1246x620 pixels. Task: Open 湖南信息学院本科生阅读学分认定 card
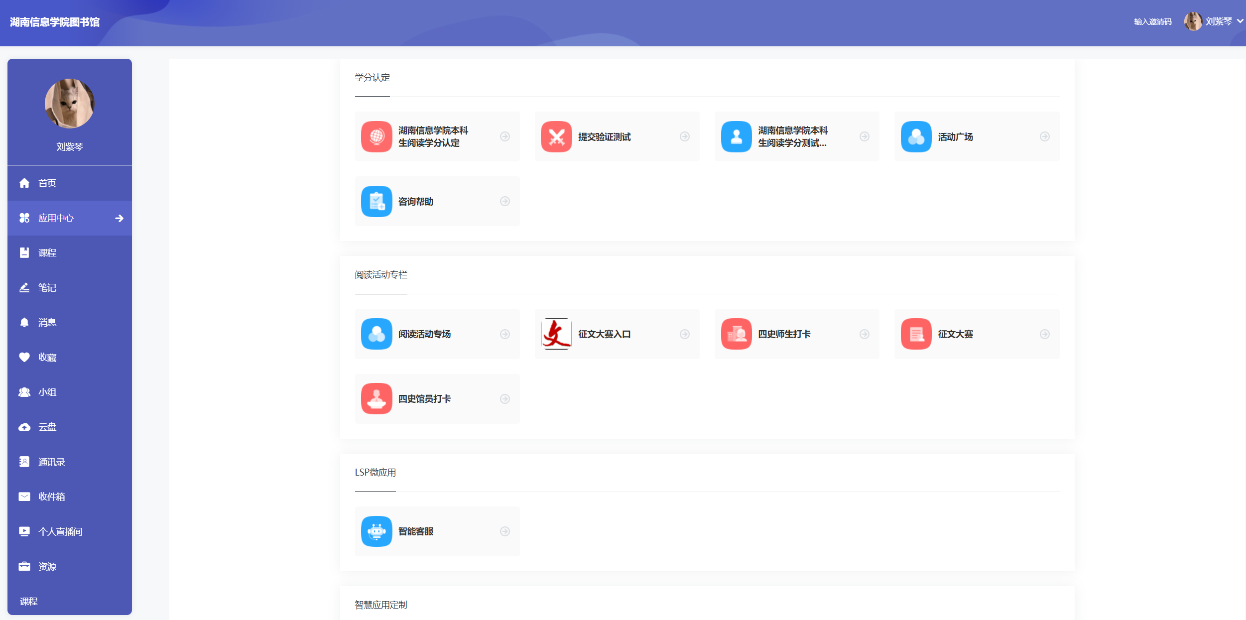tap(433, 136)
